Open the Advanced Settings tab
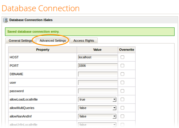The height and width of the screenshot is (128, 179). tap(53, 41)
